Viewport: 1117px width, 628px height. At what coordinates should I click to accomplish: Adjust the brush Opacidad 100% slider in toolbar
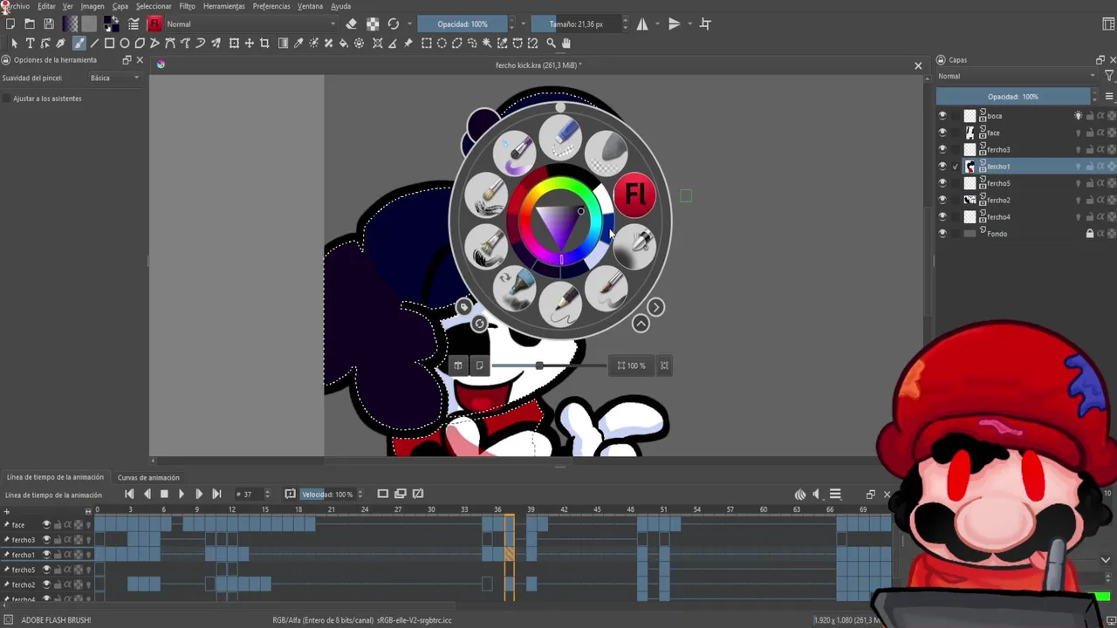463,24
